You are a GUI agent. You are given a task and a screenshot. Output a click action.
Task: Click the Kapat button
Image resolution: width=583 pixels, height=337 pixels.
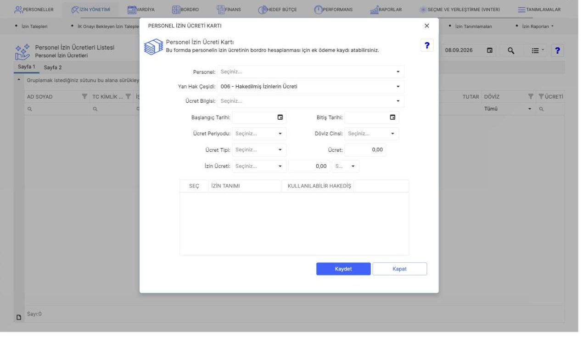tap(400, 269)
